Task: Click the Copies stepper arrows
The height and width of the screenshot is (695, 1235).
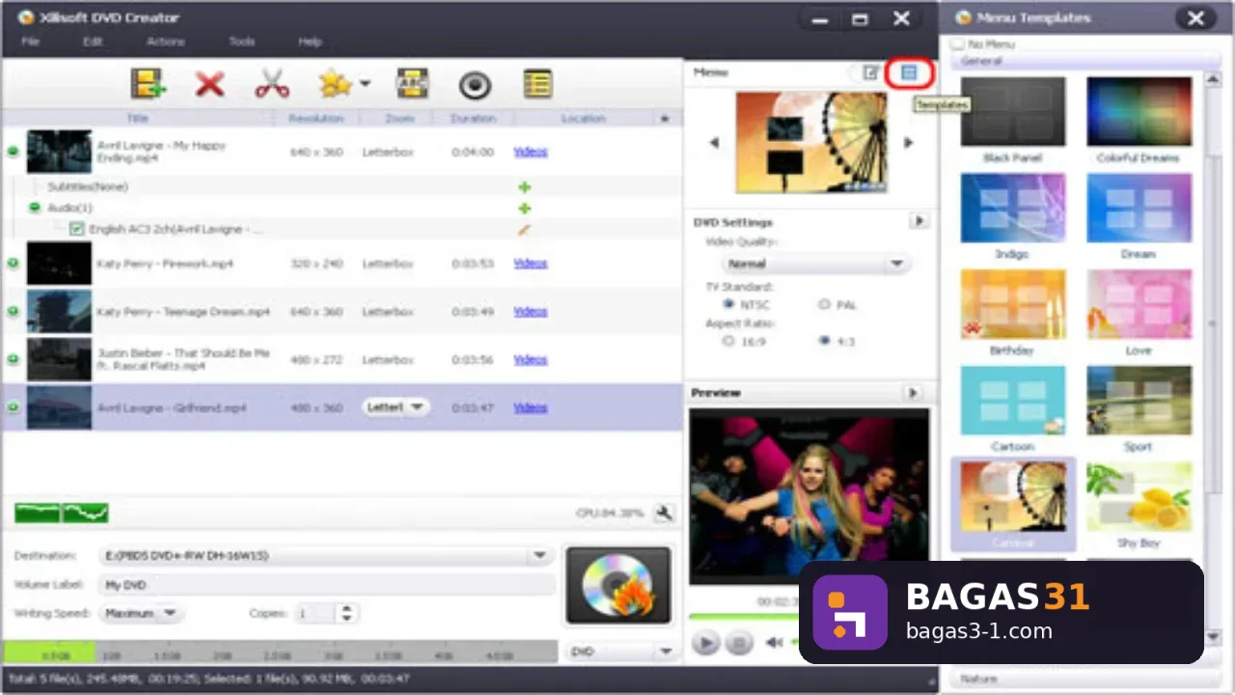Action: (x=347, y=613)
